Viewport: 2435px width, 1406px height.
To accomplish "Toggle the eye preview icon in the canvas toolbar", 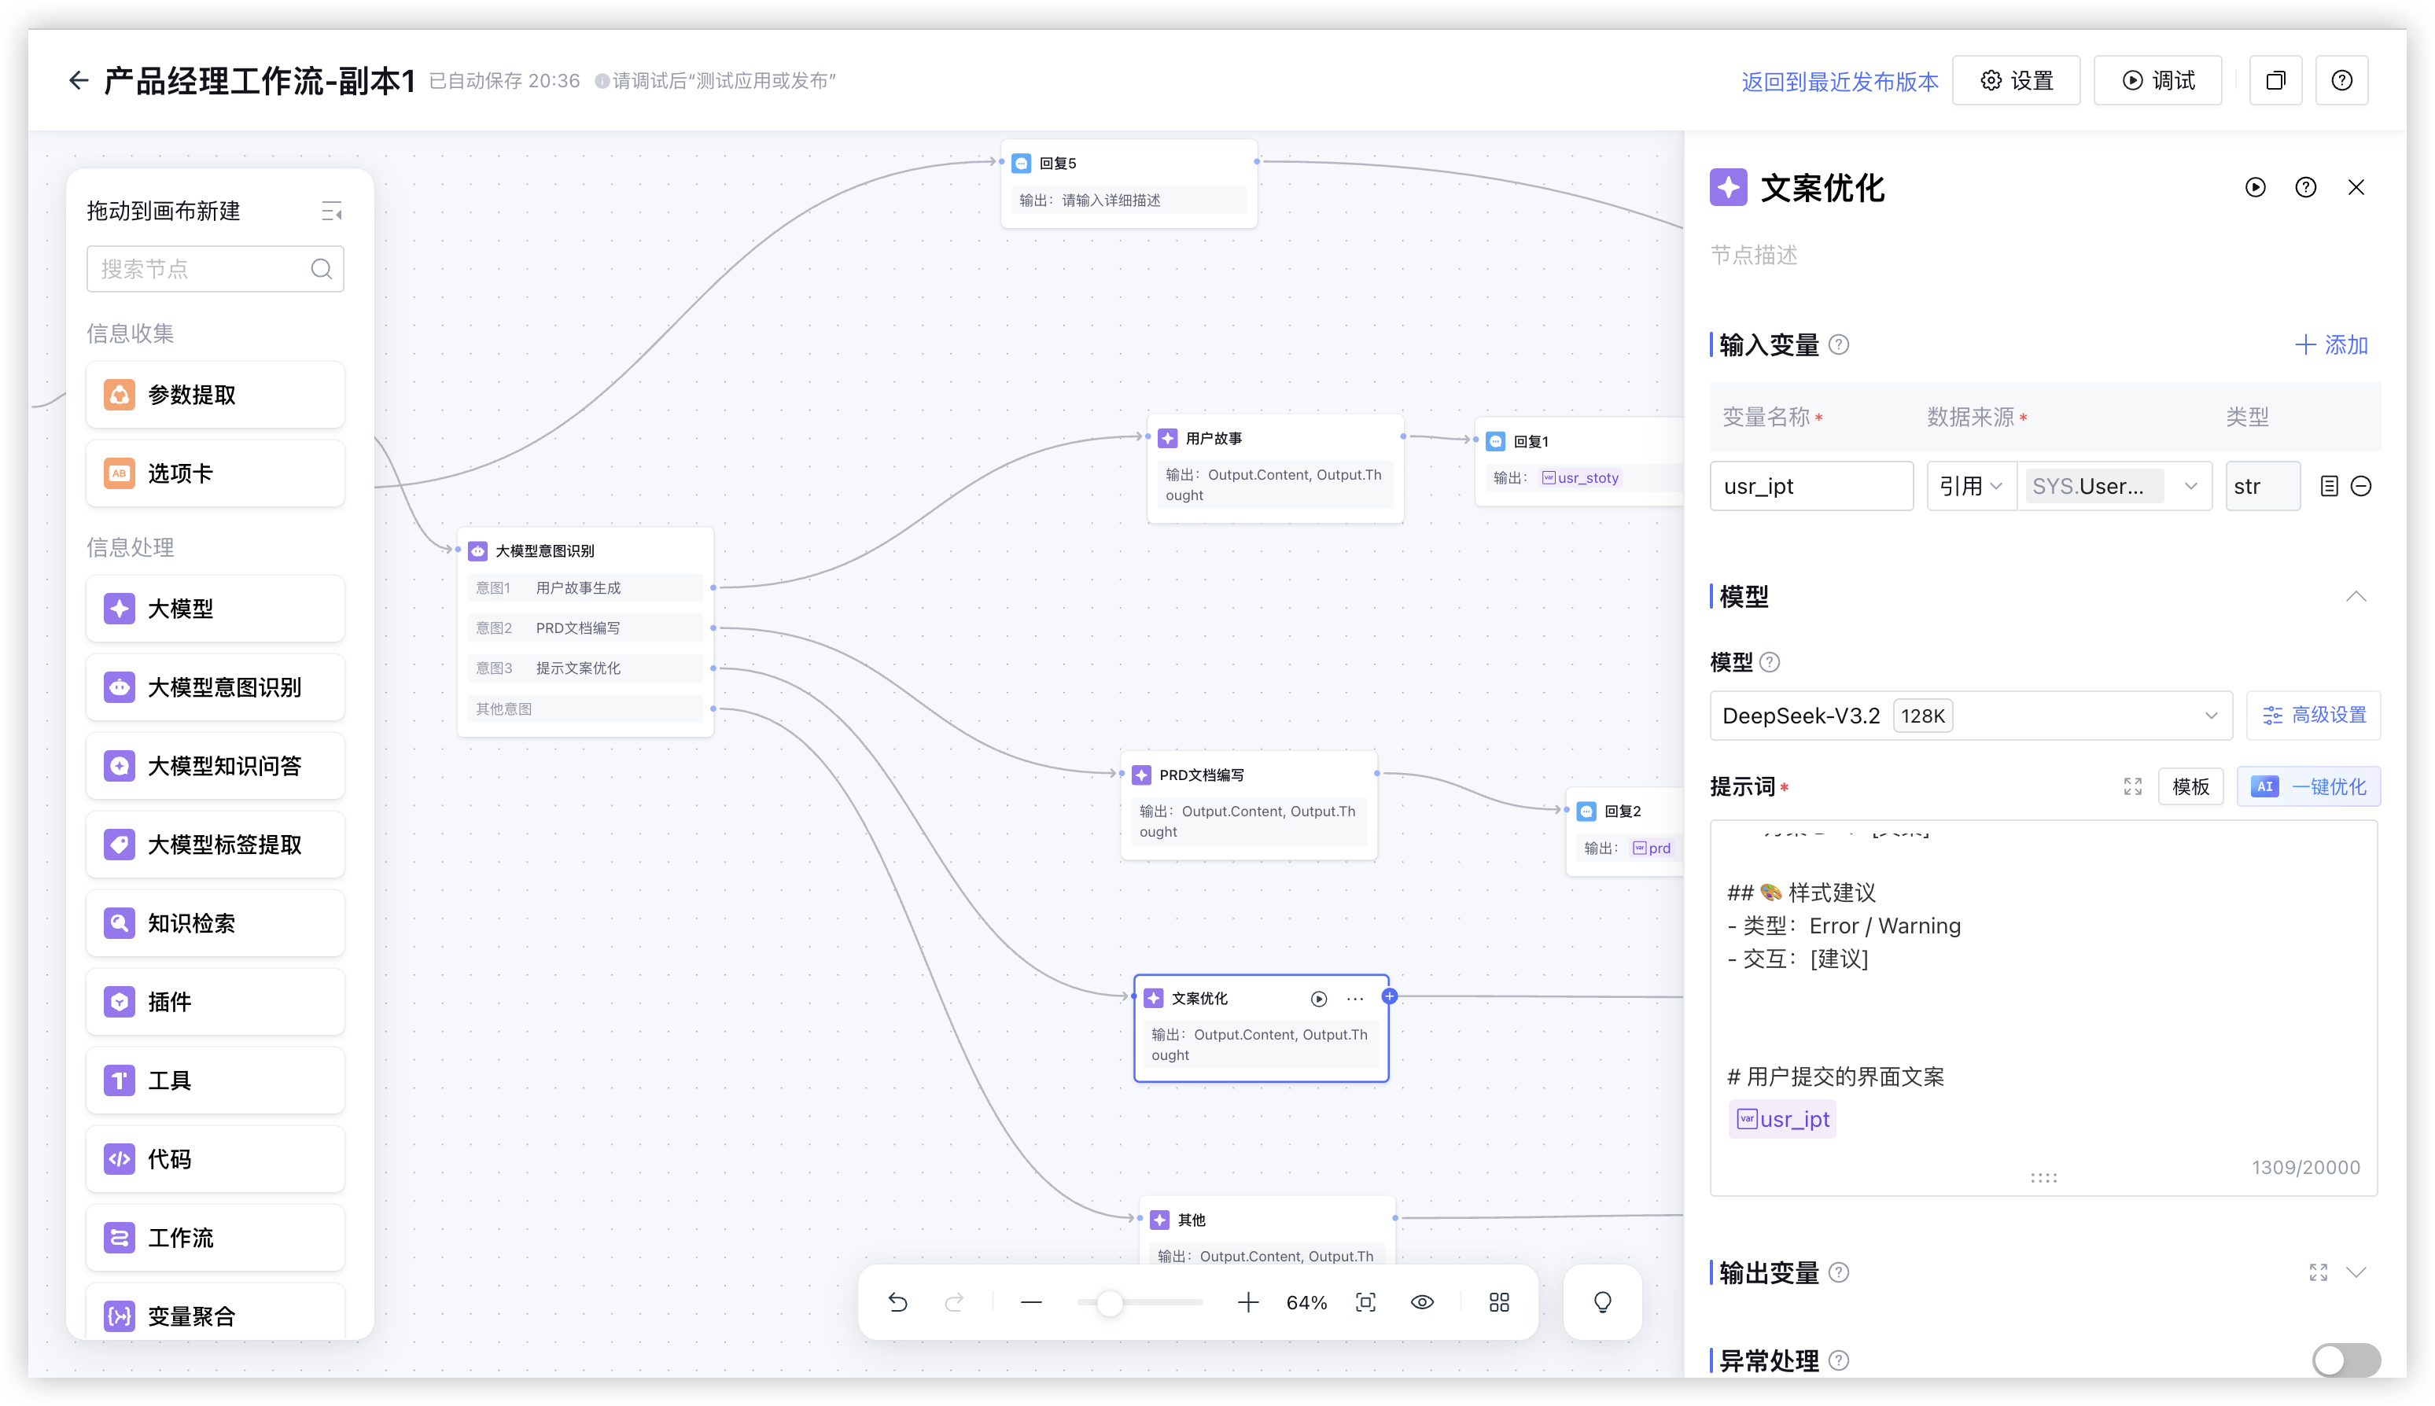I will [x=1422, y=1301].
